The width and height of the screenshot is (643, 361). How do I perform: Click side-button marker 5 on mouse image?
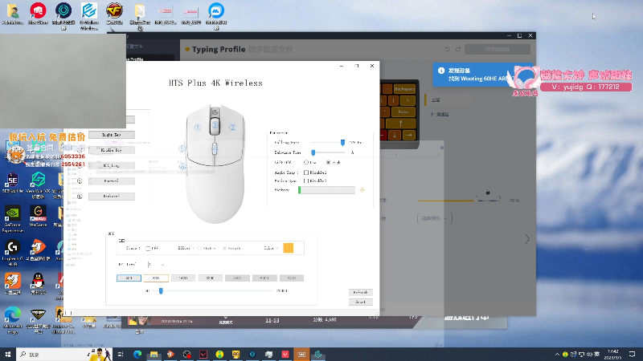click(x=182, y=148)
